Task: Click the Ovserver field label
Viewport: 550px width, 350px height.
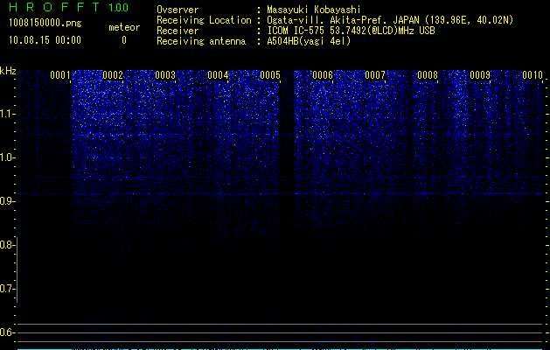Action: coord(178,10)
